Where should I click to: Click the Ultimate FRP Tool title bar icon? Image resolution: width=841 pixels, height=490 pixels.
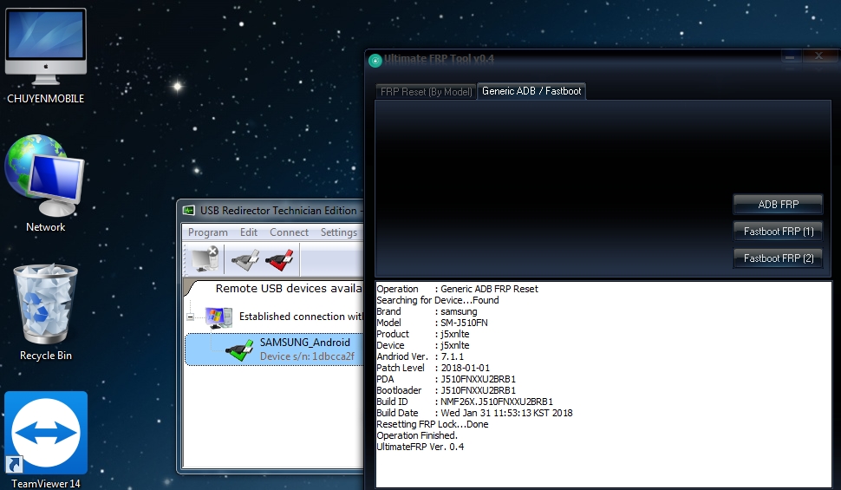[x=375, y=60]
